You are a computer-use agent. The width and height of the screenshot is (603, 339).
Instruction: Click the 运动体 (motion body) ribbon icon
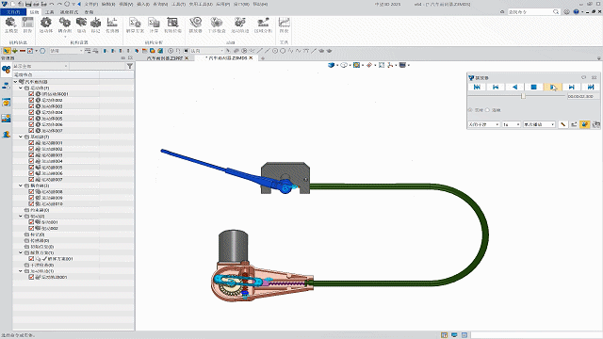(x=46, y=24)
